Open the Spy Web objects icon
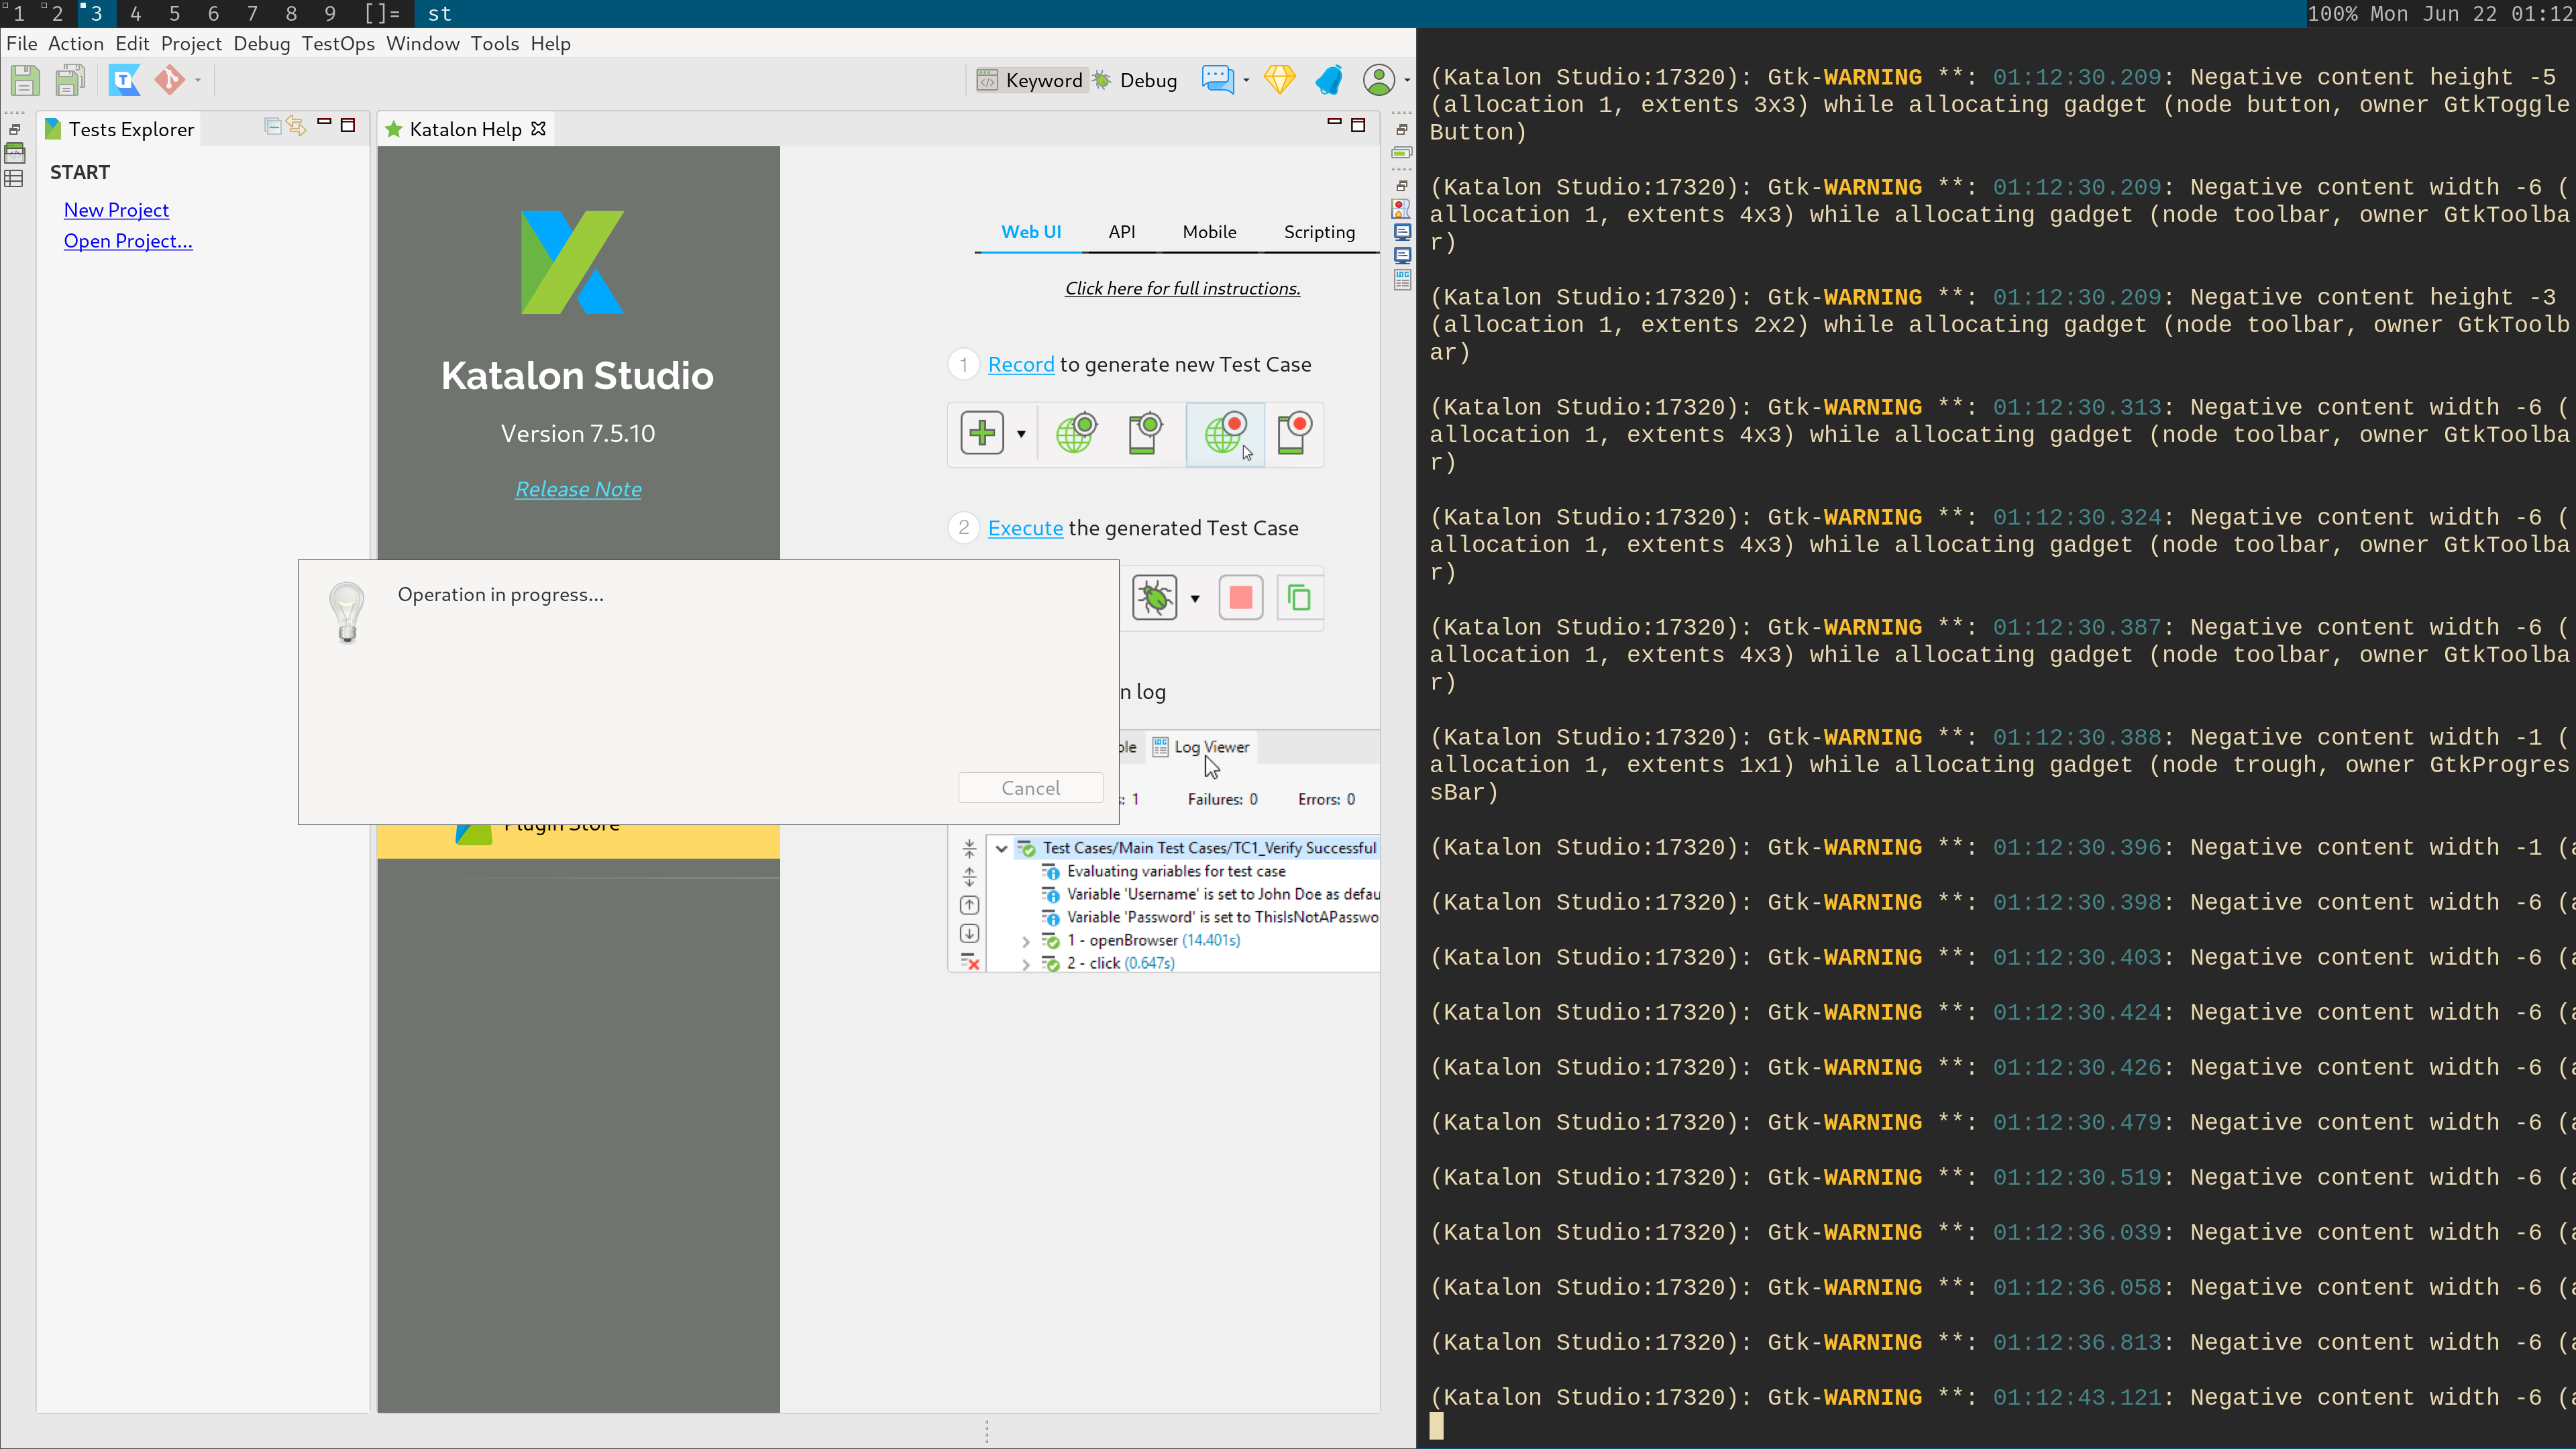This screenshot has height=1449, width=2576. [1077, 433]
